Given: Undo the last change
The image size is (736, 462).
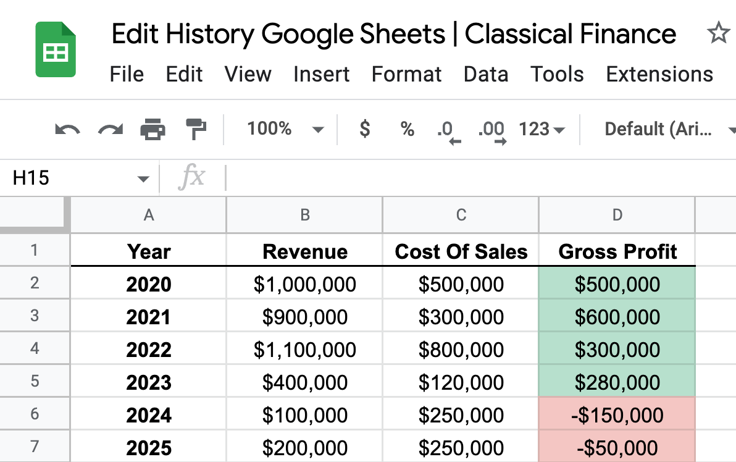Looking at the screenshot, I should click(67, 129).
